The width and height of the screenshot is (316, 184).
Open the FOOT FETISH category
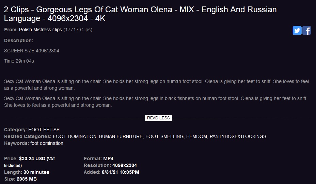pyautogui.click(x=44, y=130)
